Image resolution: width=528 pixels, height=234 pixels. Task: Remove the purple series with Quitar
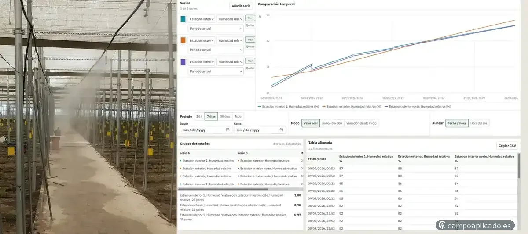(250, 68)
